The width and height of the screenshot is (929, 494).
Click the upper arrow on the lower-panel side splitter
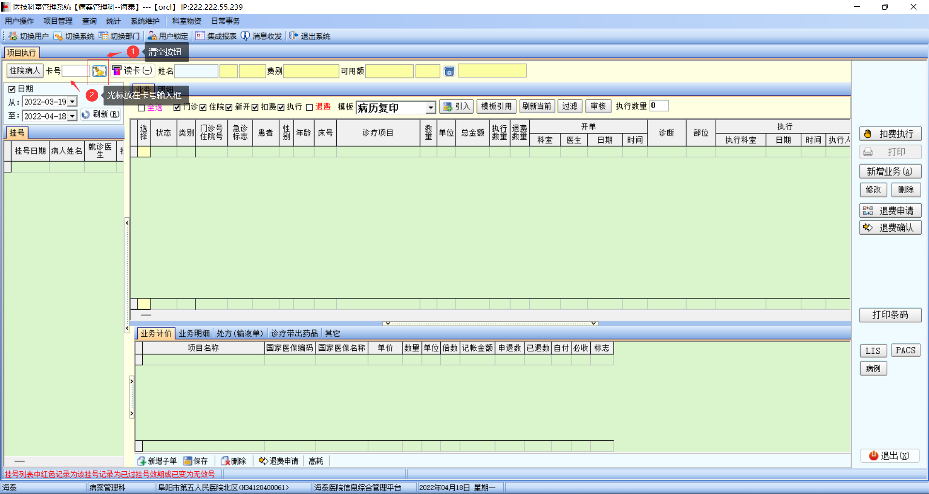pyautogui.click(x=132, y=381)
